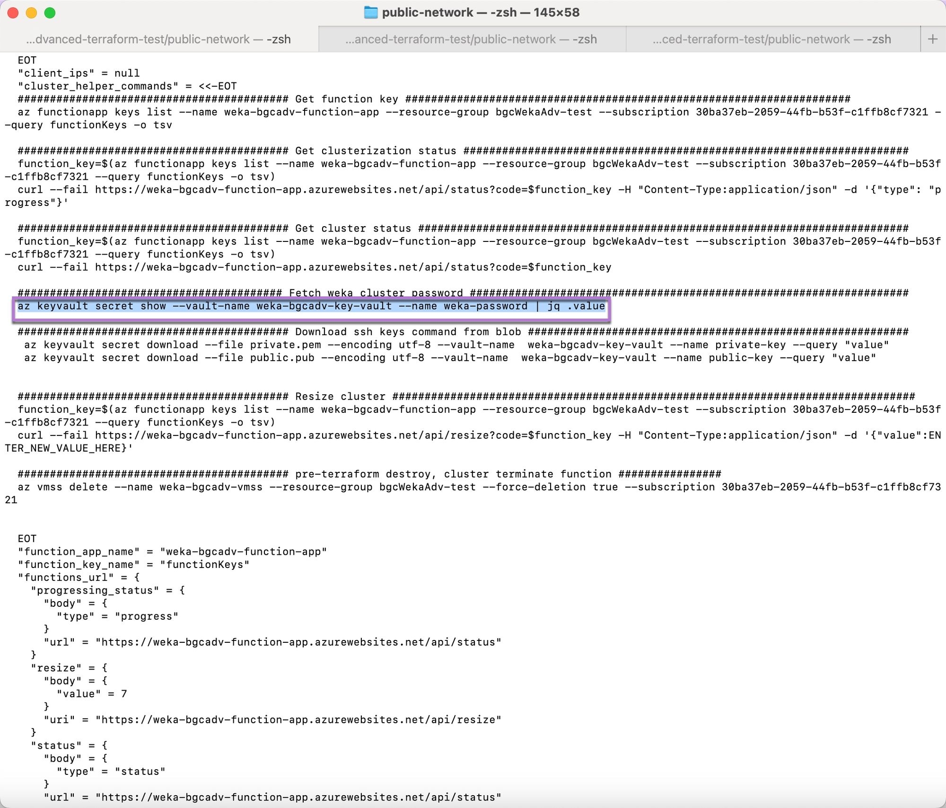Viewport: 946px width, 808px height.
Task: Click the resize API URL text
Action: [298, 720]
